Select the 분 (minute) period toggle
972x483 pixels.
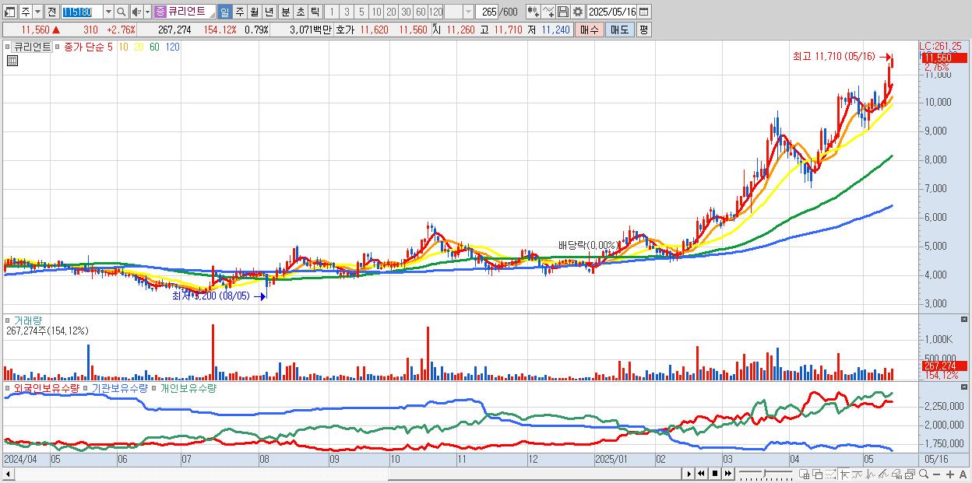point(285,12)
